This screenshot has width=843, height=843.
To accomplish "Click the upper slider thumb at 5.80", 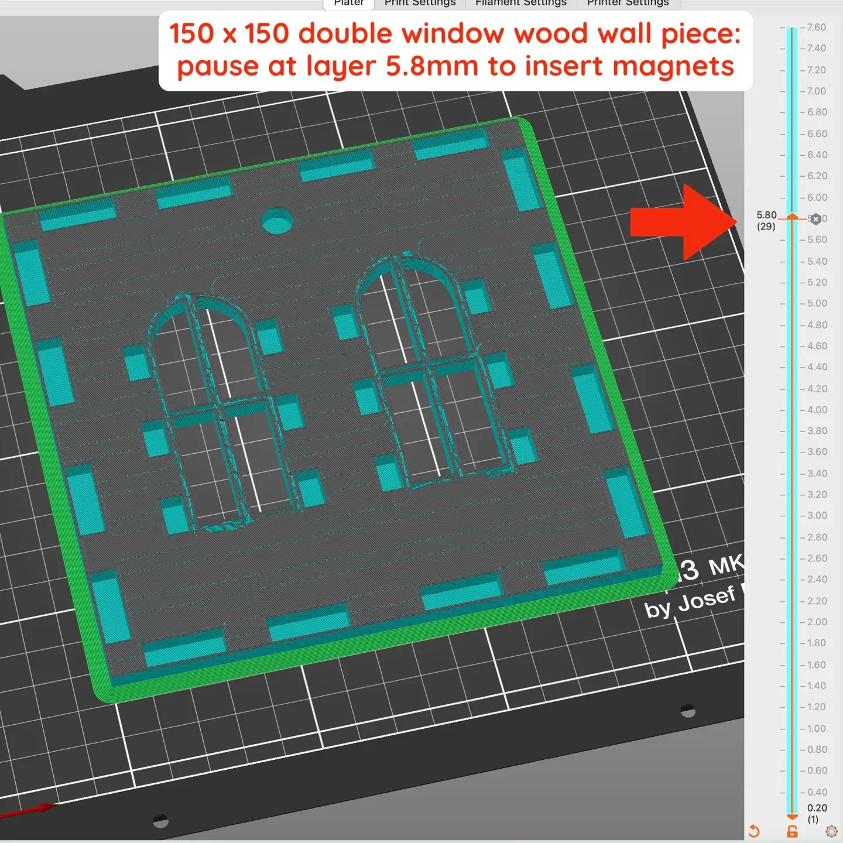I will [792, 217].
